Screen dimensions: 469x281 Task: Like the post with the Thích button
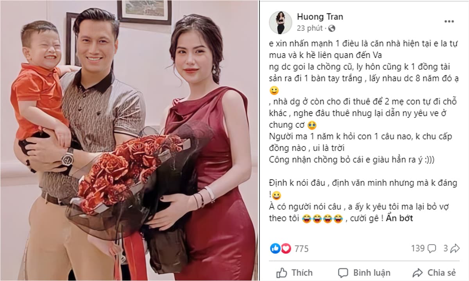[295, 272]
